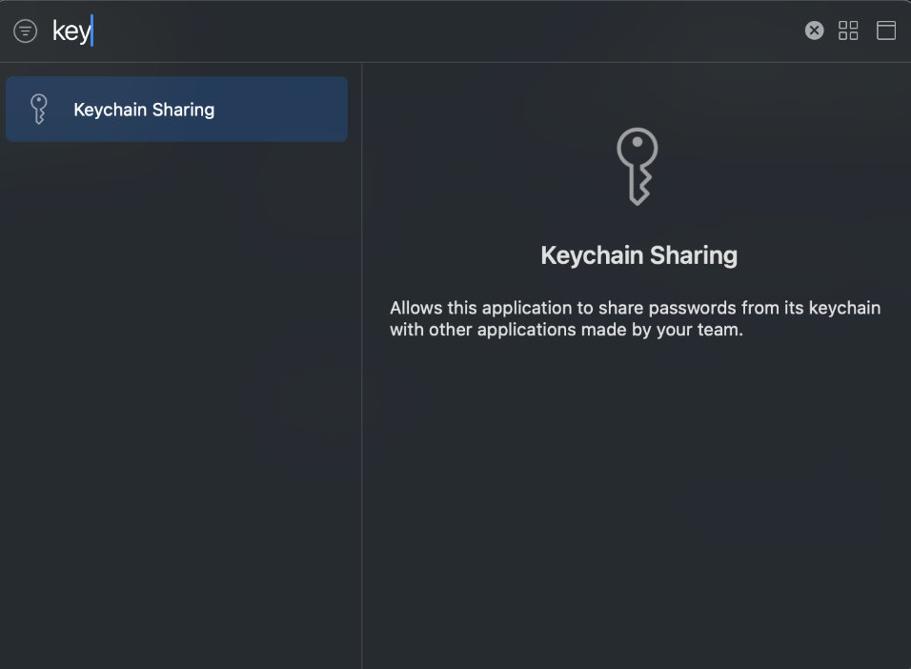
Task: Click the blank space after the typed search text
Action: pyautogui.click(x=441, y=30)
